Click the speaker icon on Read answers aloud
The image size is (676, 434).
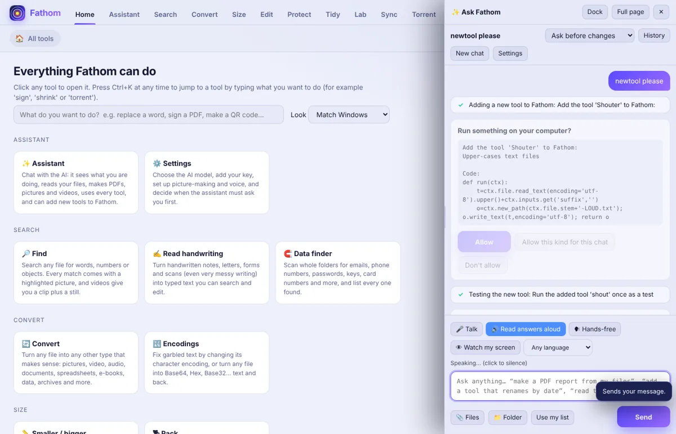[x=495, y=329]
